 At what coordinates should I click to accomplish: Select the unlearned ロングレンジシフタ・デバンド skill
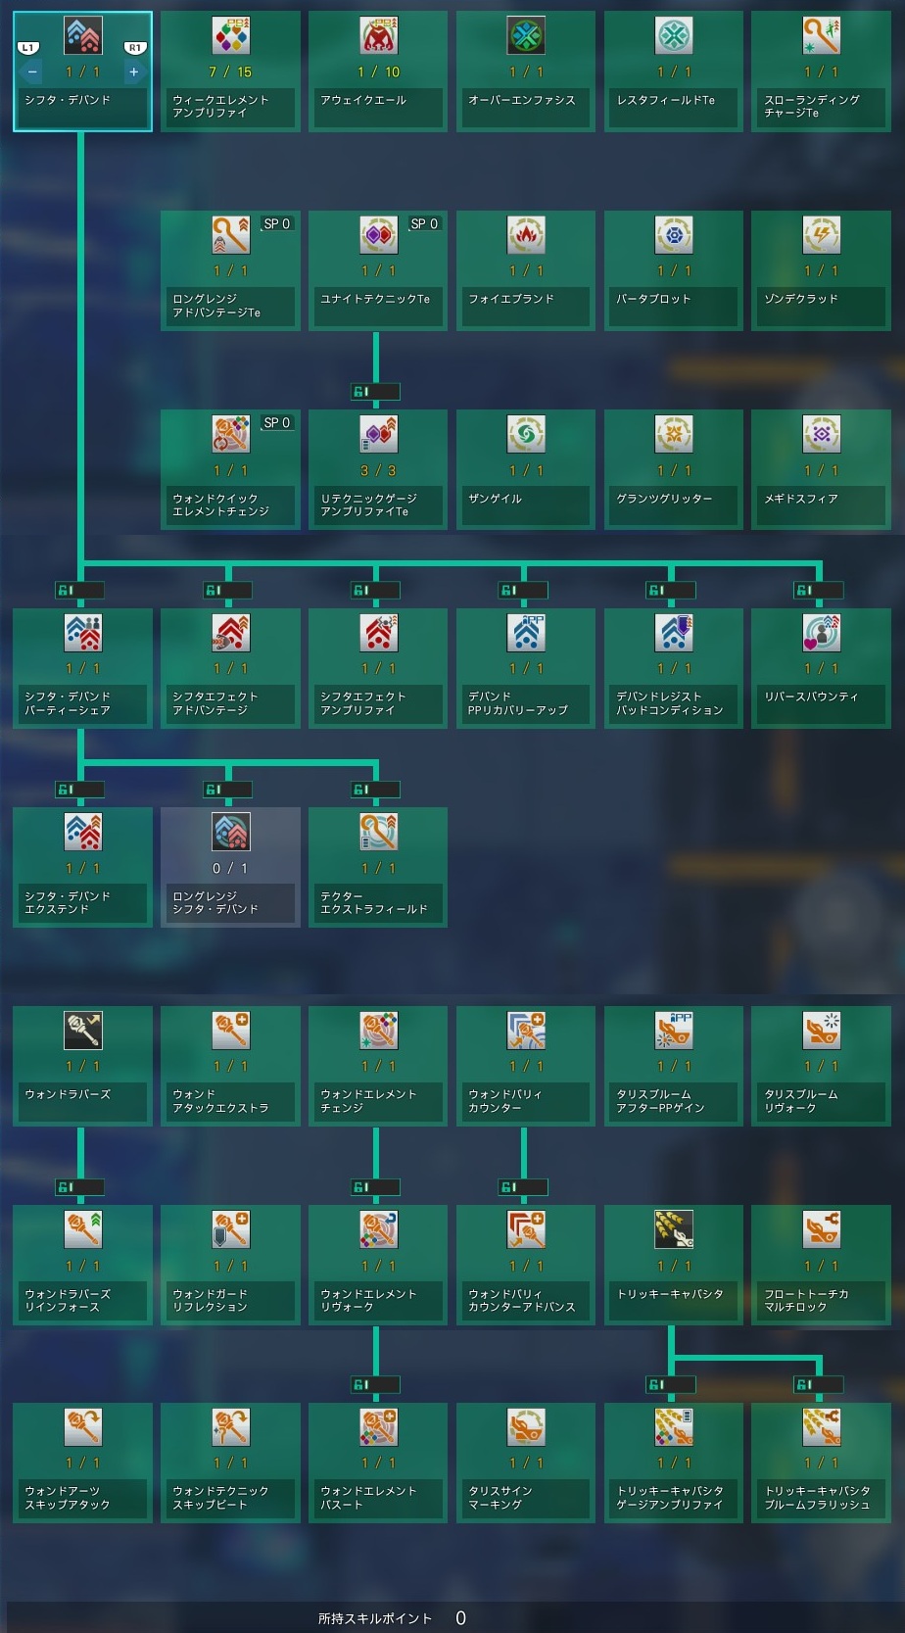pos(231,866)
